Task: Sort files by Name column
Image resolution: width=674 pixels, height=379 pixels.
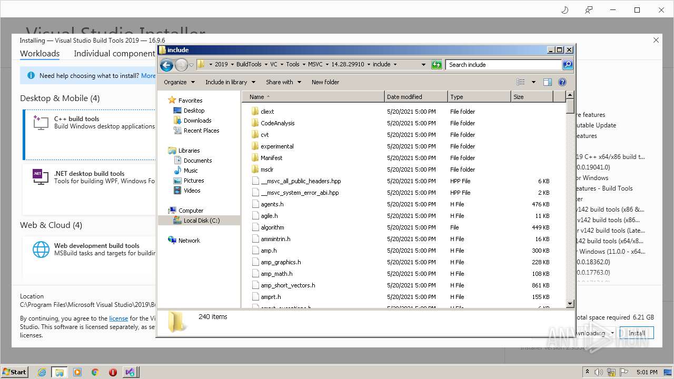Action: pos(313,97)
